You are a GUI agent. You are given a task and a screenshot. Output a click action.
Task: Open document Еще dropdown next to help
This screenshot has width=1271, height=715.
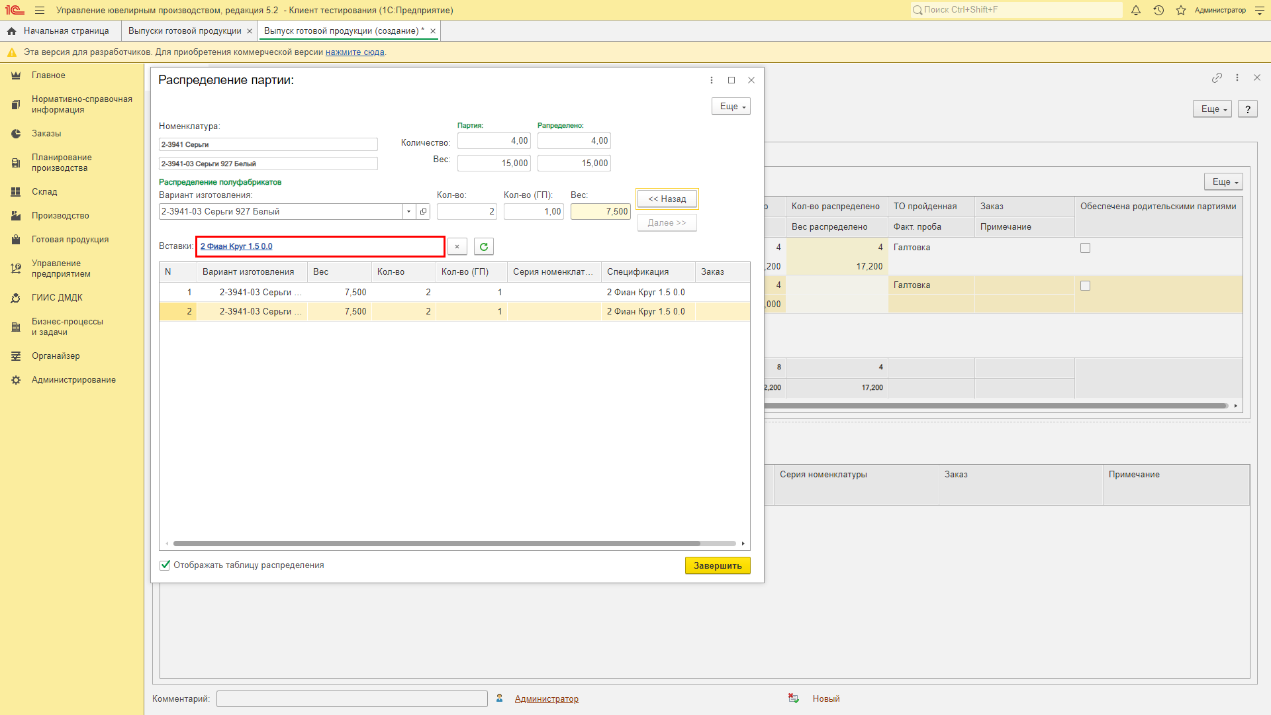pyautogui.click(x=1213, y=109)
